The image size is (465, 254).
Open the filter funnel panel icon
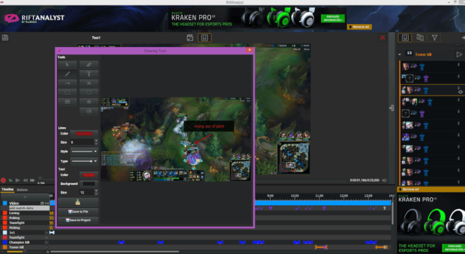click(x=435, y=38)
